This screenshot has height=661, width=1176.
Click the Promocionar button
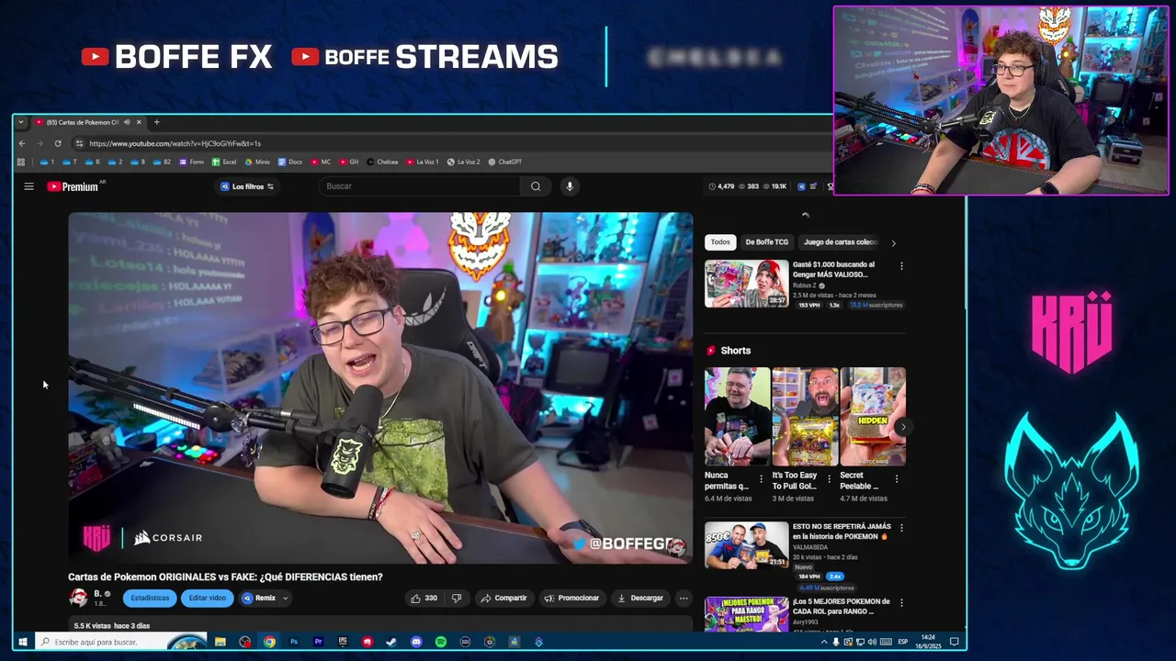571,598
